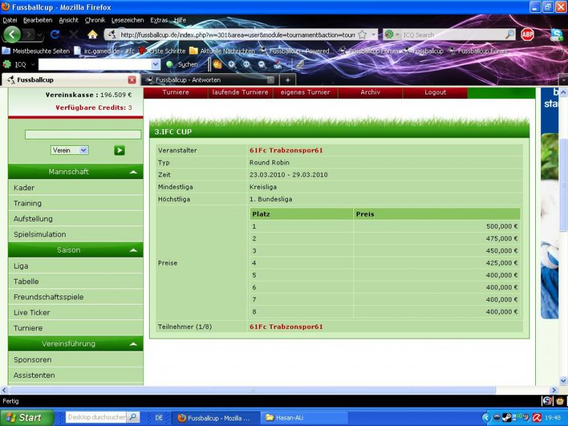Click the green go arrow button

tap(120, 150)
